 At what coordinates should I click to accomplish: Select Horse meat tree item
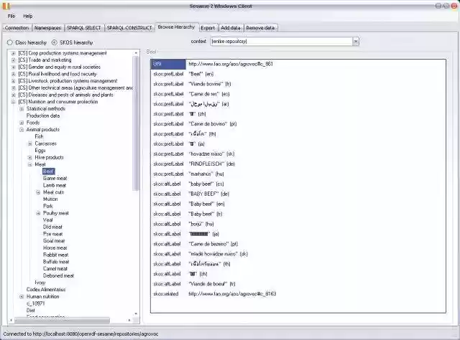55,247
